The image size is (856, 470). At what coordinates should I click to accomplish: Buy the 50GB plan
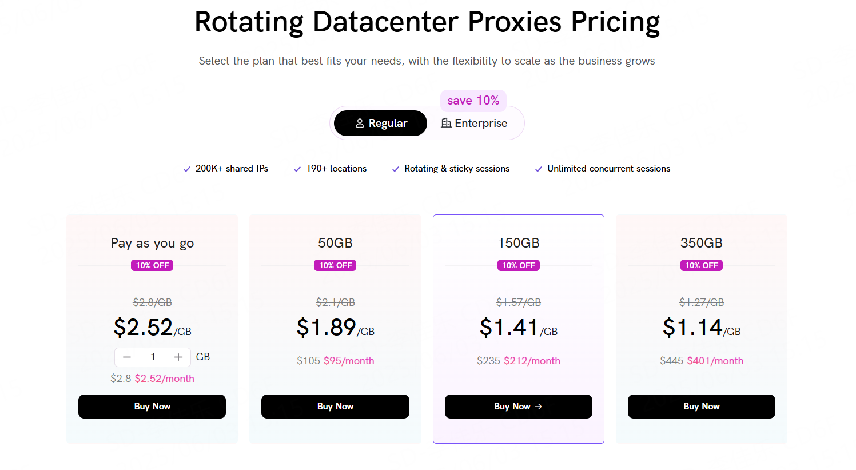pyautogui.click(x=335, y=407)
